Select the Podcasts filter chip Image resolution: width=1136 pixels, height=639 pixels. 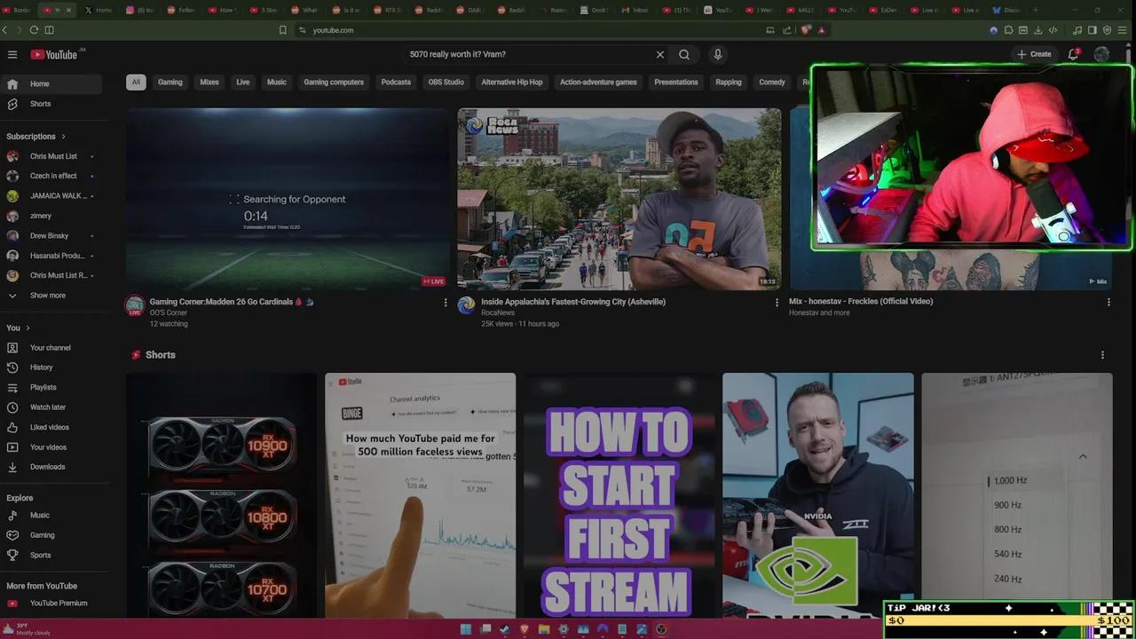[396, 83]
